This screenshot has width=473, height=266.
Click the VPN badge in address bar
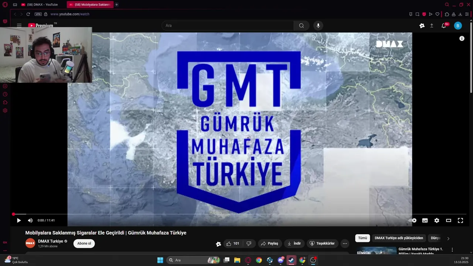click(x=38, y=14)
